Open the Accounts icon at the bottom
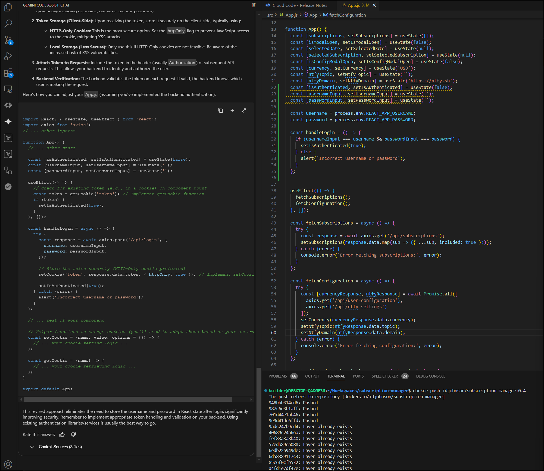The height and width of the screenshot is (471, 544). [x=8, y=464]
